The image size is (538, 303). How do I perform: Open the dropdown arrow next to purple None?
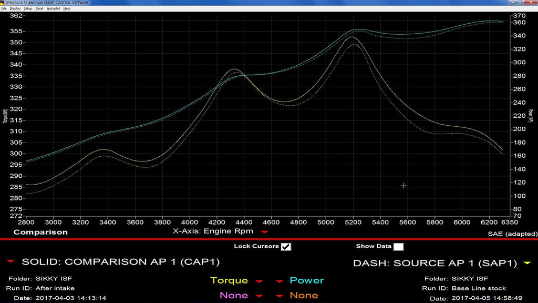point(258,296)
